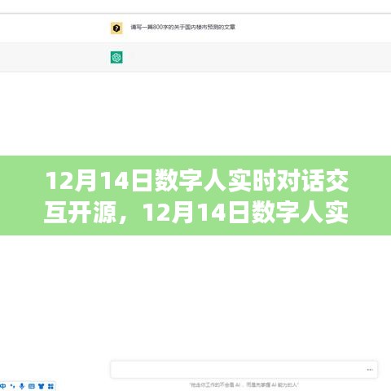Click the footer AI disclaimer text
Image resolution: width=391 pixels, height=391 pixels.
[x=244, y=384]
